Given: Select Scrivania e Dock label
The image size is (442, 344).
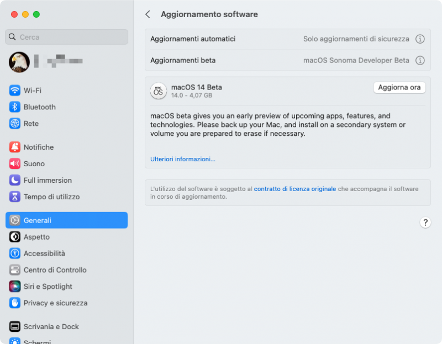Looking at the screenshot, I should [51, 326].
